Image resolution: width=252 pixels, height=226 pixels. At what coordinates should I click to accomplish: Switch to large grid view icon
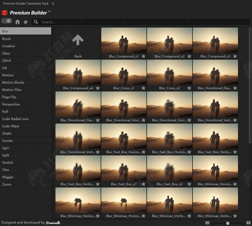248,223
